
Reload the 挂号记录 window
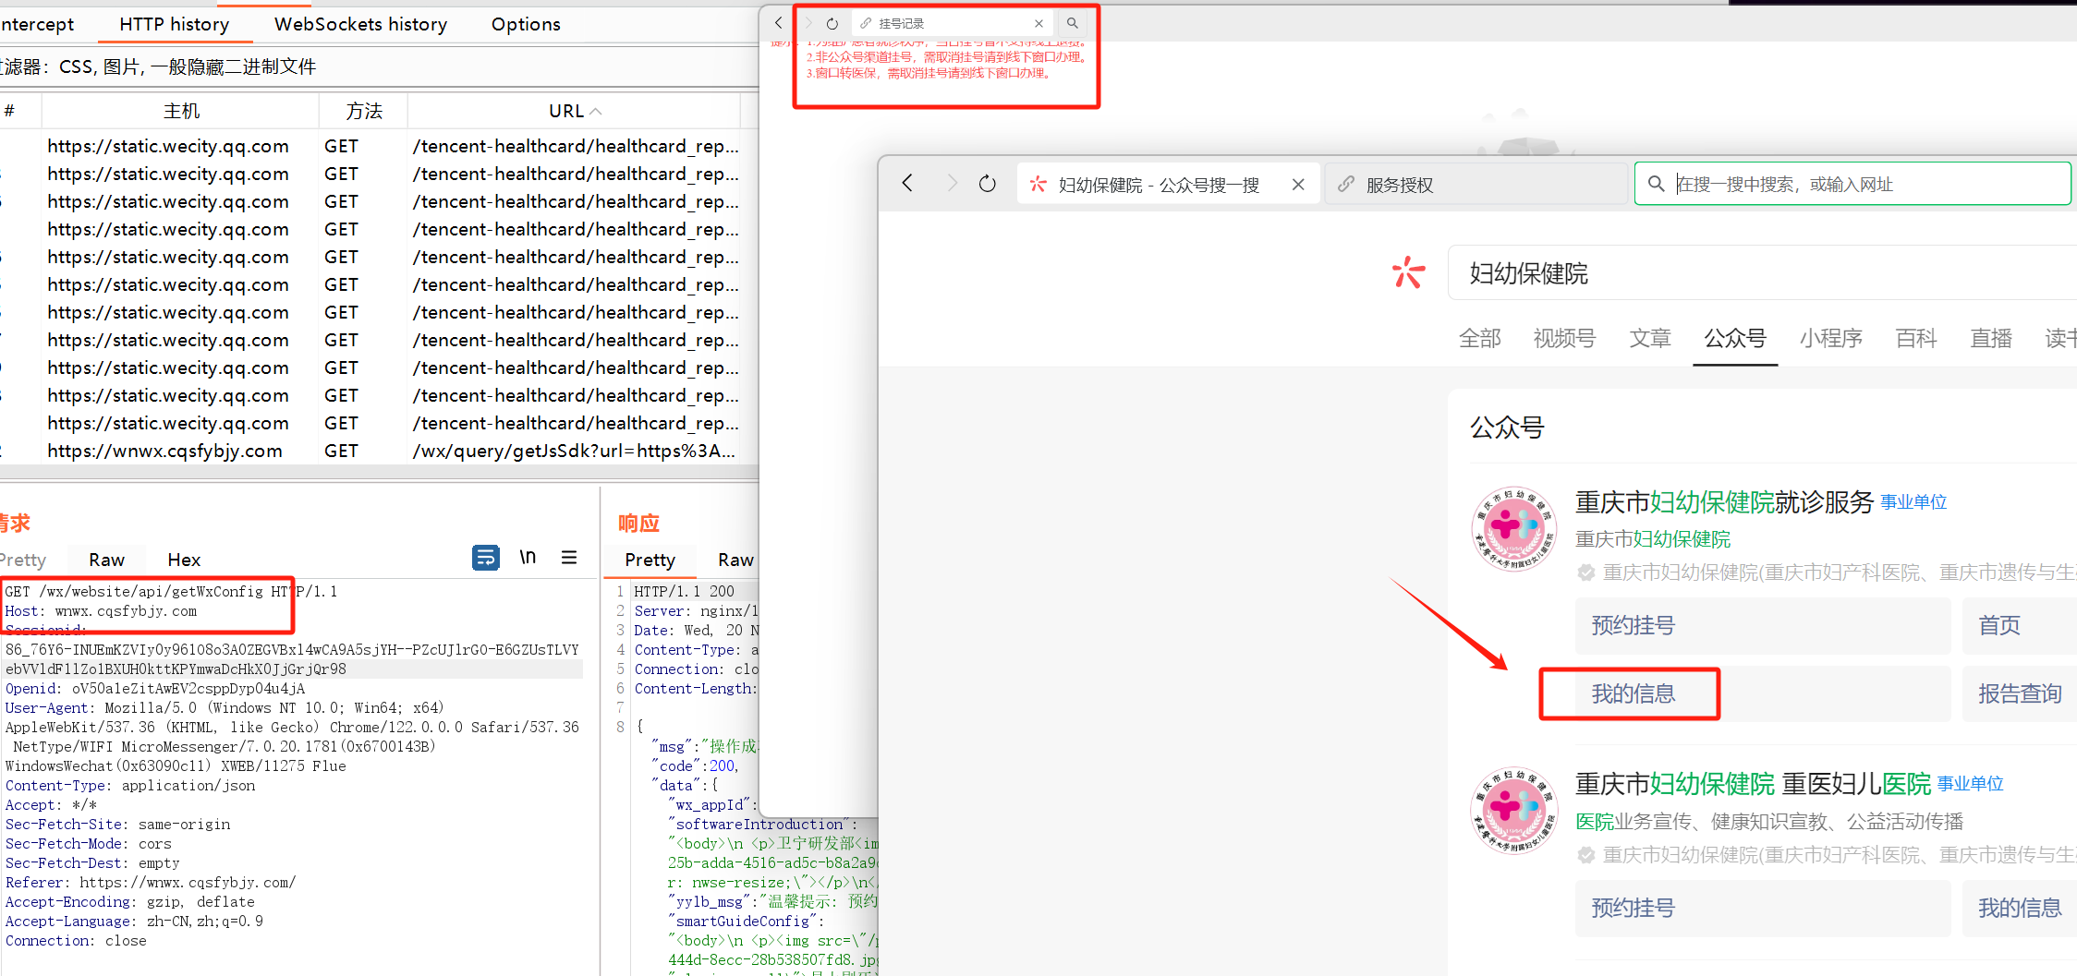point(832,23)
